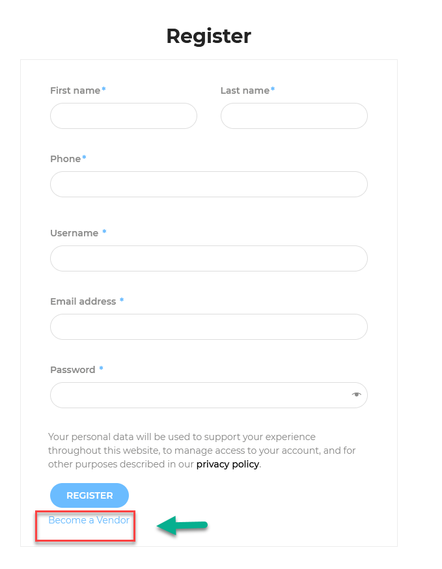
Task: Click inside the First name field
Action: [x=123, y=115]
